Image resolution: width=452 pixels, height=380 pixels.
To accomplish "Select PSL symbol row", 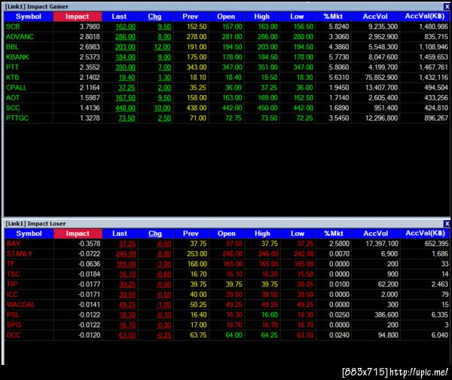I will point(13,315).
